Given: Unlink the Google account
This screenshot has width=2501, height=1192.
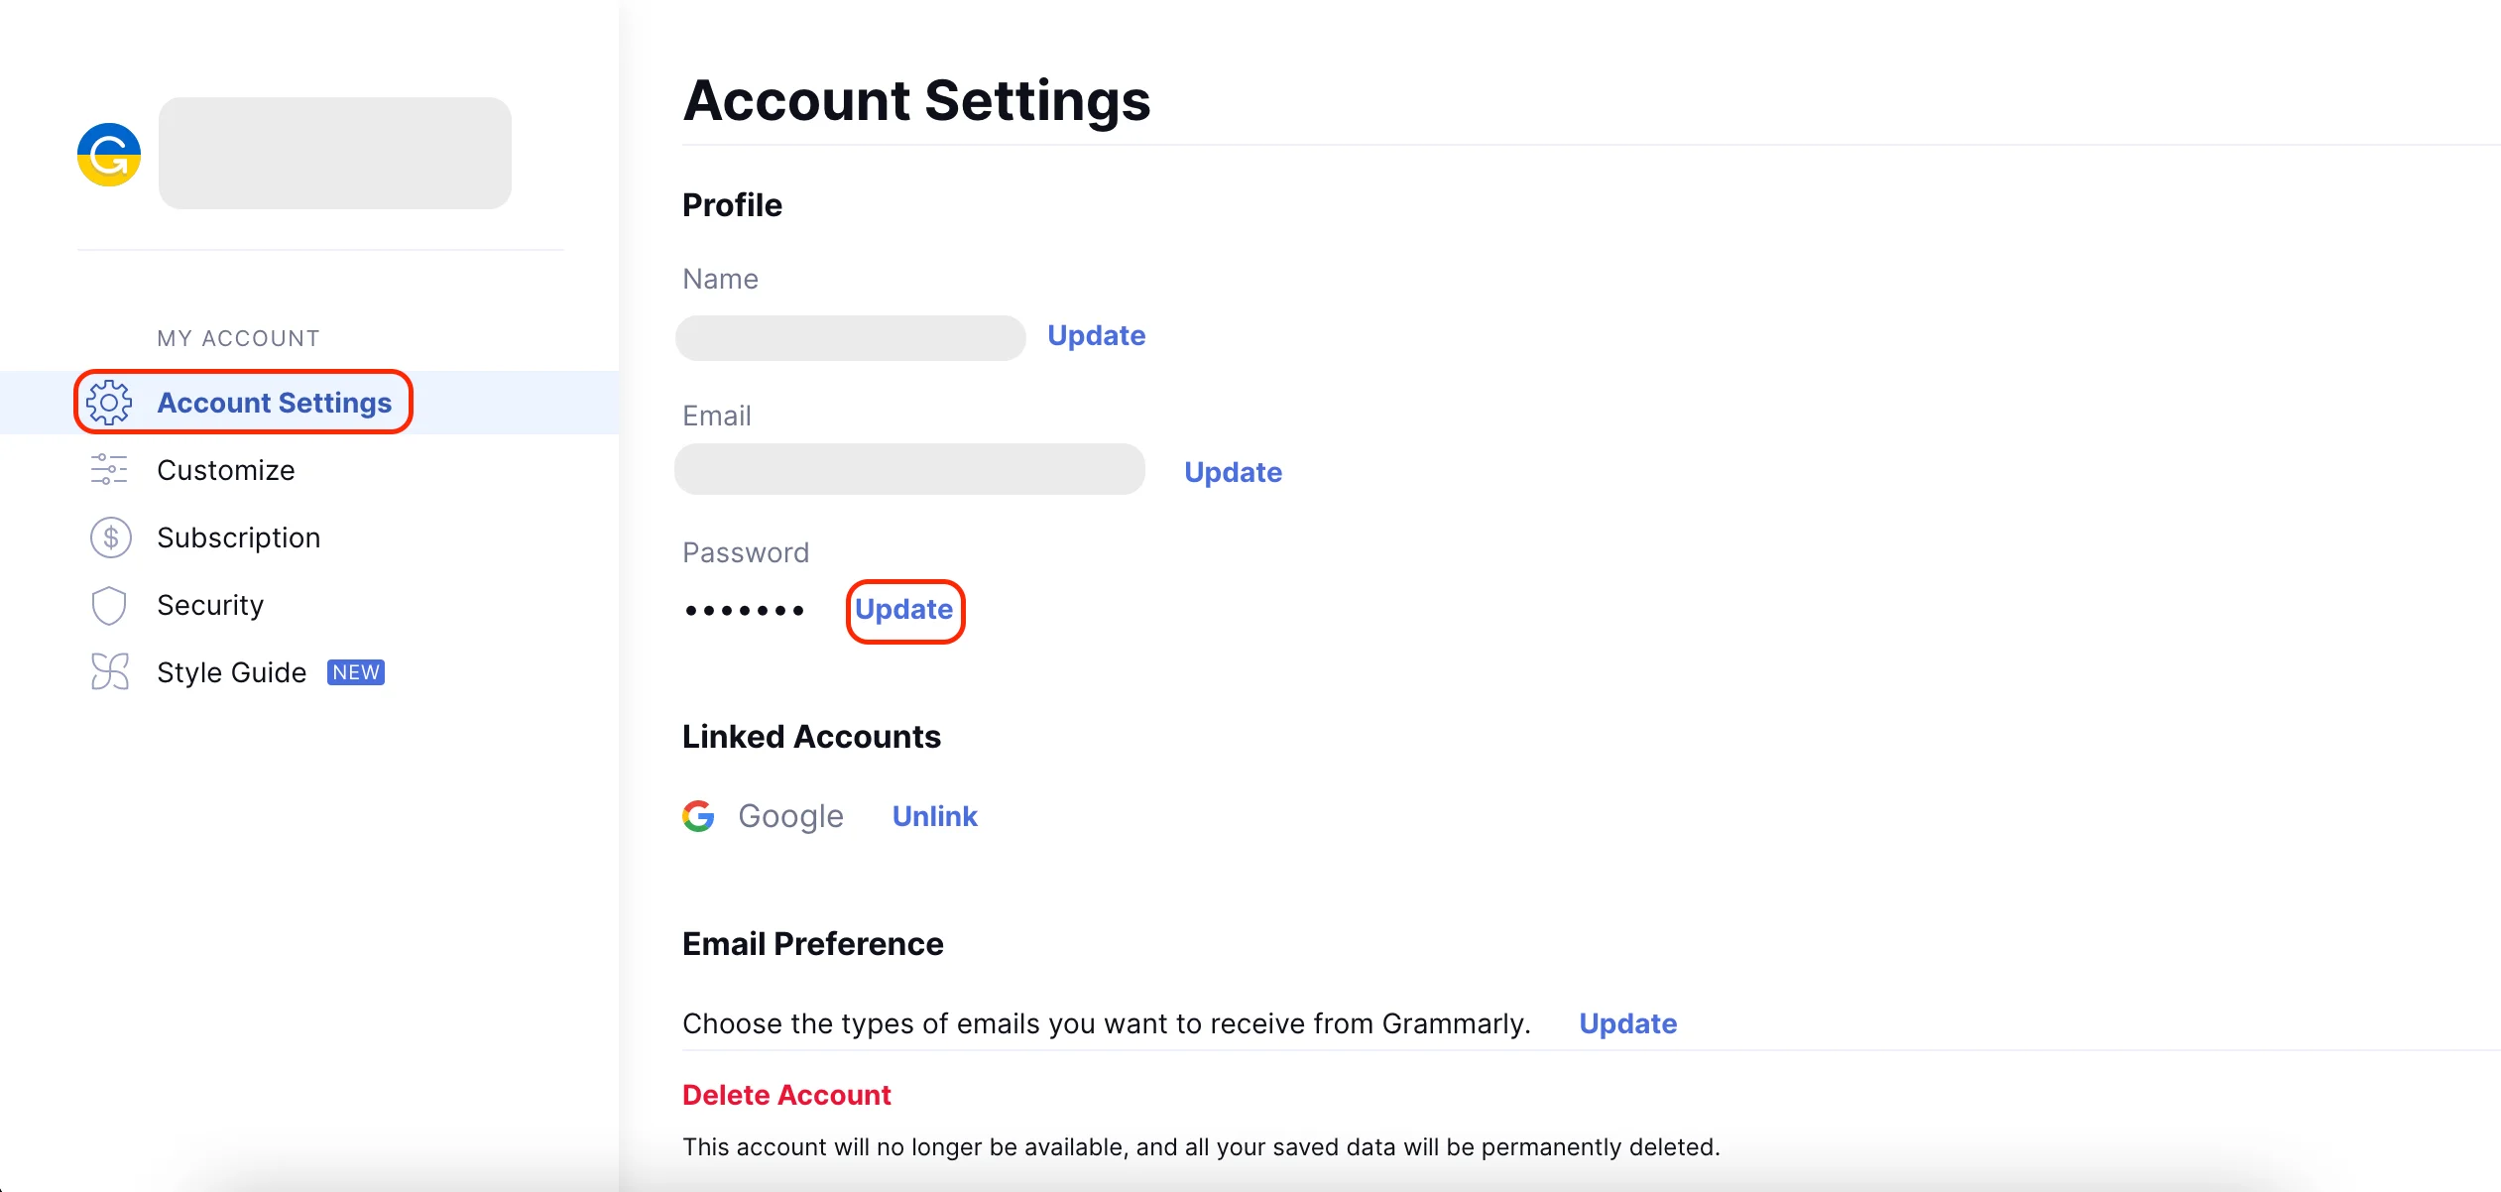Looking at the screenshot, I should pos(934,816).
